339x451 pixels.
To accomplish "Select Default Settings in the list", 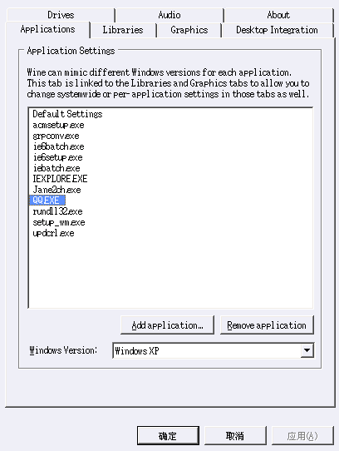I will point(67,114).
